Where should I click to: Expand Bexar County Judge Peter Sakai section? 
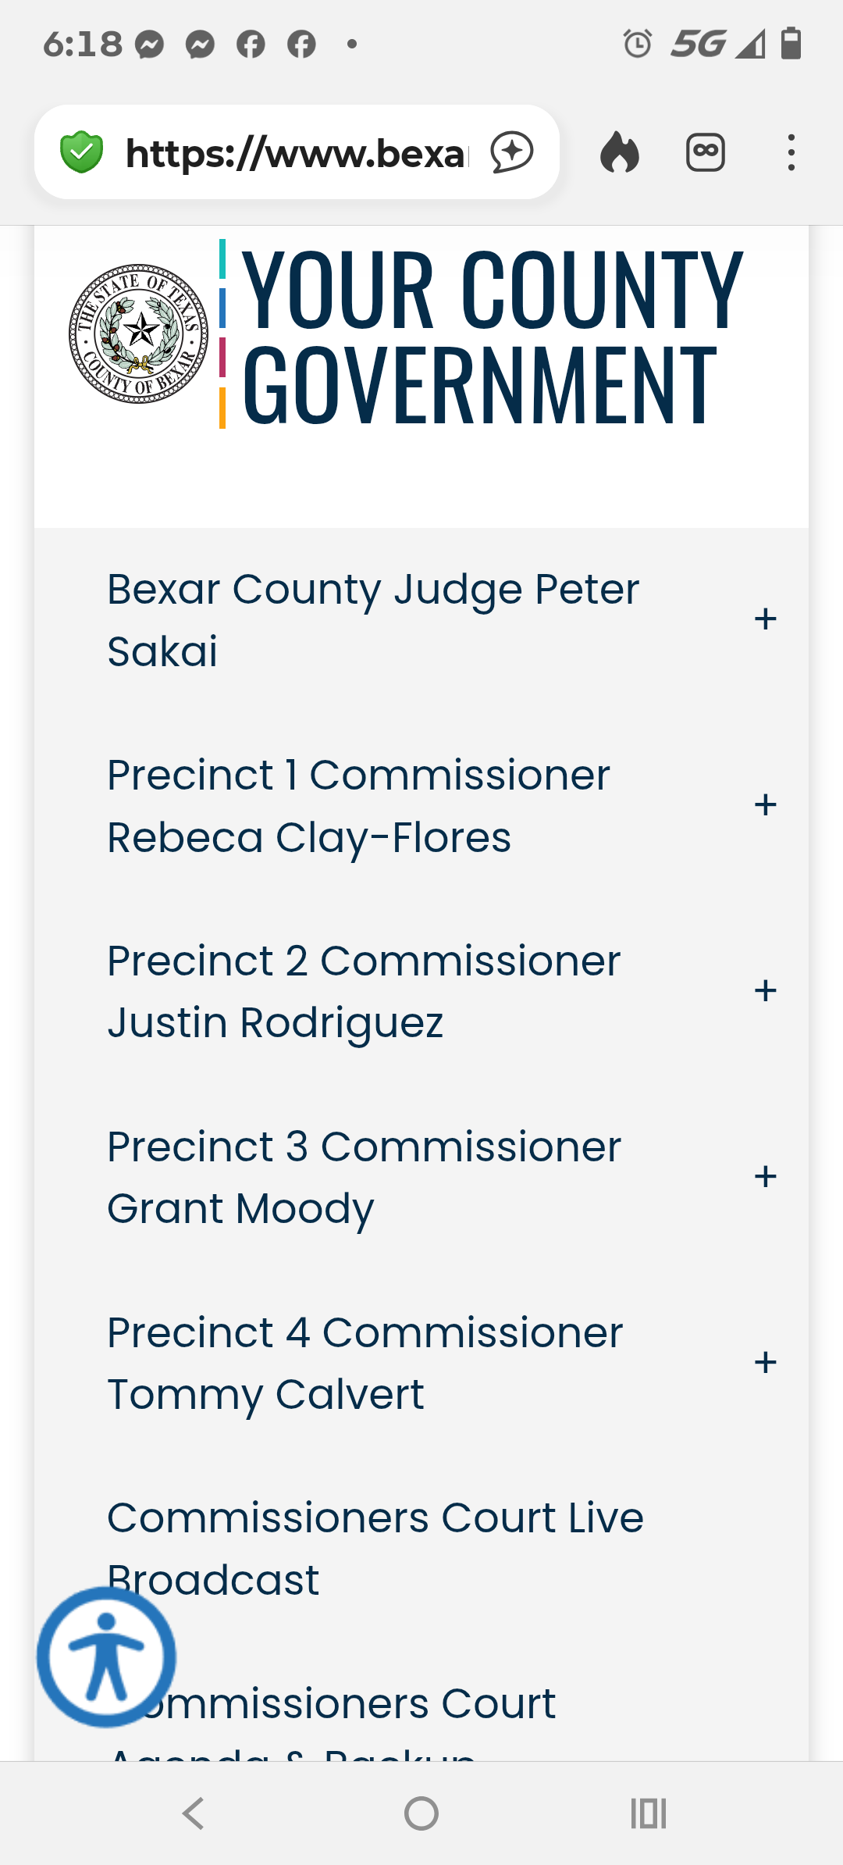[765, 619]
